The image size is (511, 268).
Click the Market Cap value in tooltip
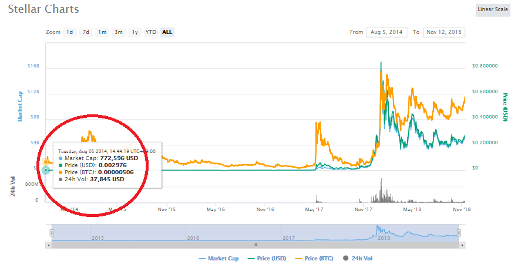(119, 158)
